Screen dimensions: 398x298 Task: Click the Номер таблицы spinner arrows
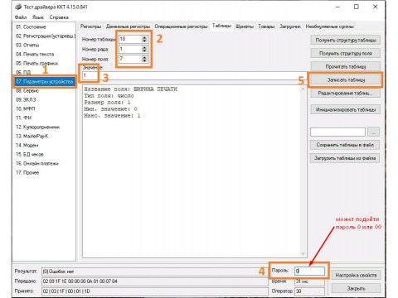[x=144, y=39]
